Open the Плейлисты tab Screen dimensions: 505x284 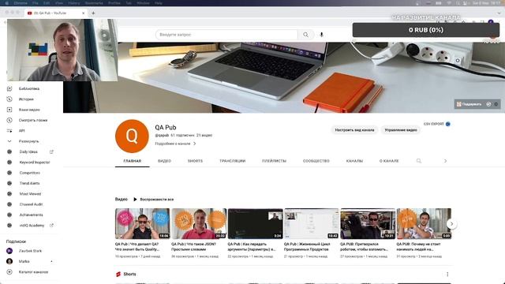(x=274, y=161)
